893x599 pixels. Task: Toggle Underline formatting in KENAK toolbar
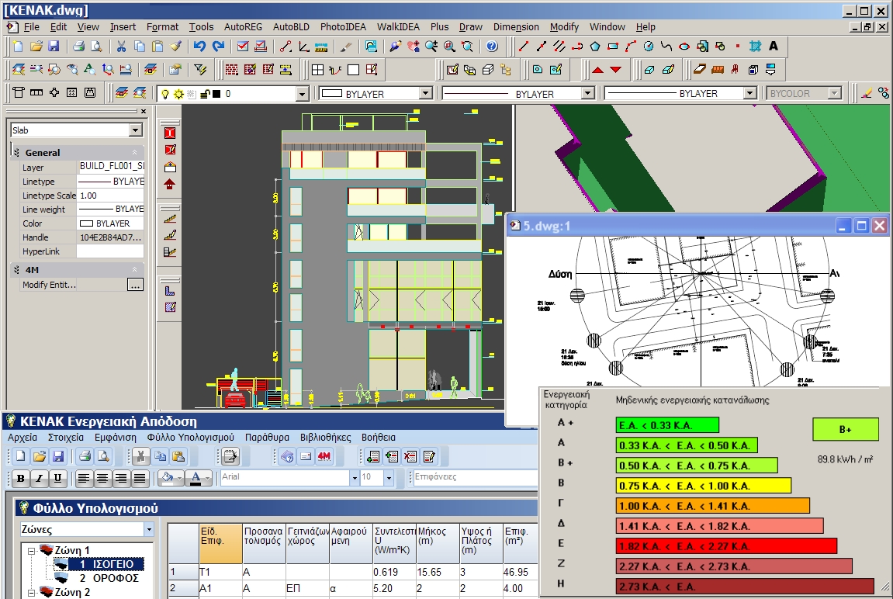click(x=57, y=479)
